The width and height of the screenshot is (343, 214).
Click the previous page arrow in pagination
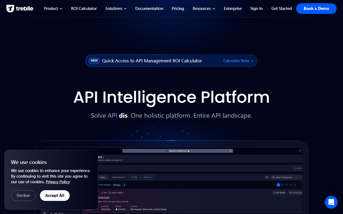click(275, 185)
